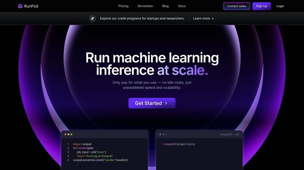The height and width of the screenshot is (170, 304).
Task: Click the red dot in the code window
Action: click(65, 134)
